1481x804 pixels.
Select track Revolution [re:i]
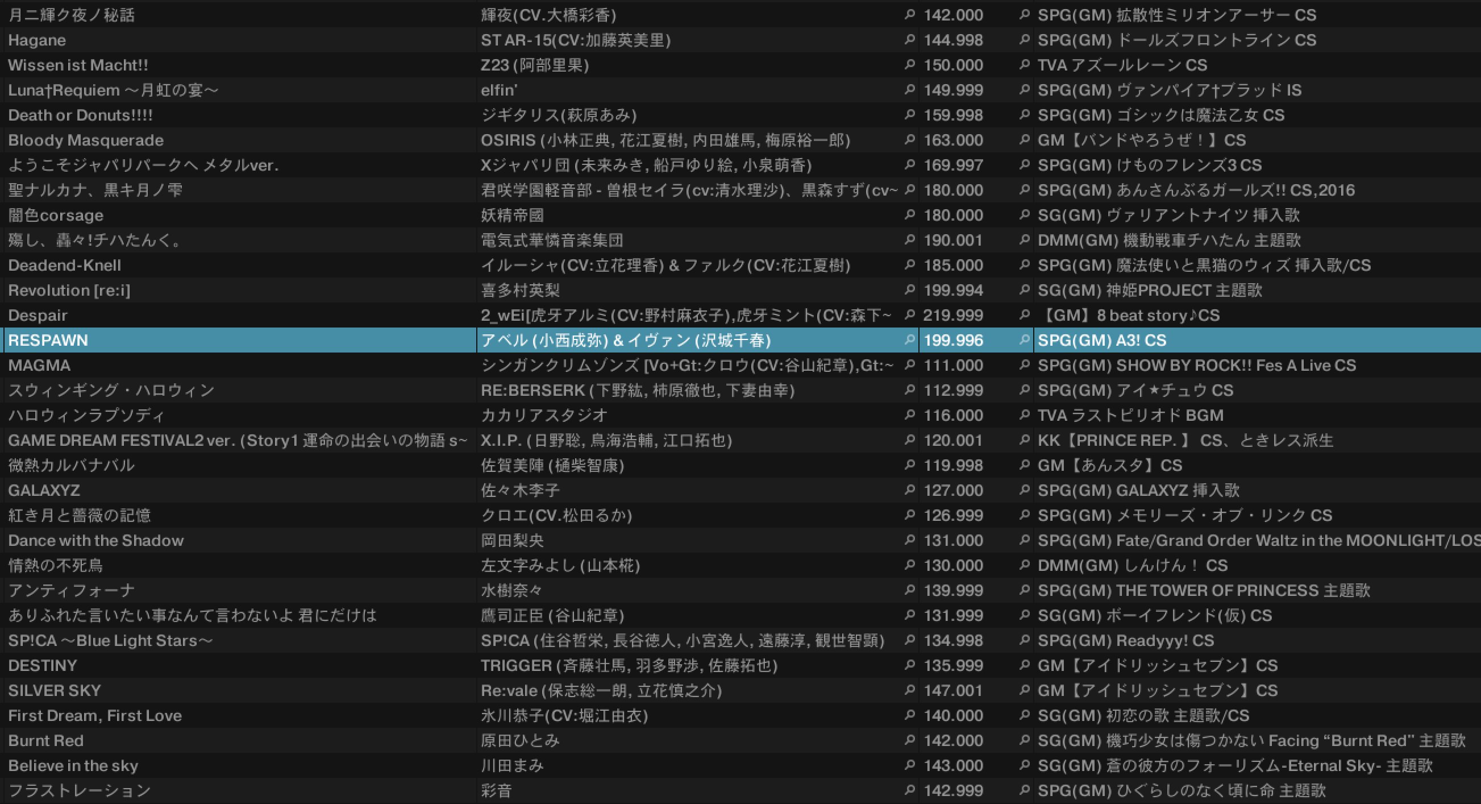point(69,290)
